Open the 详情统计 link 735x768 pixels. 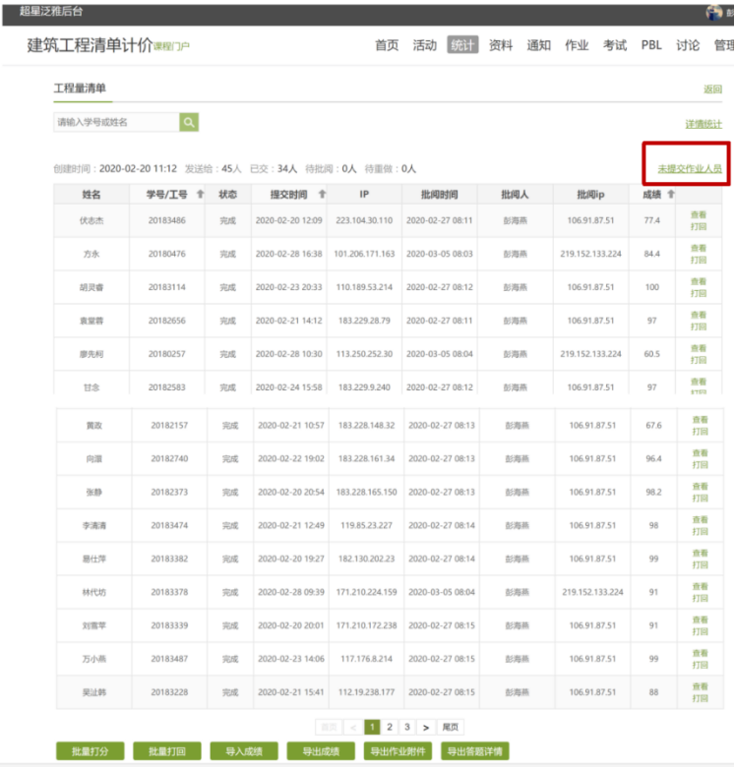coord(704,124)
